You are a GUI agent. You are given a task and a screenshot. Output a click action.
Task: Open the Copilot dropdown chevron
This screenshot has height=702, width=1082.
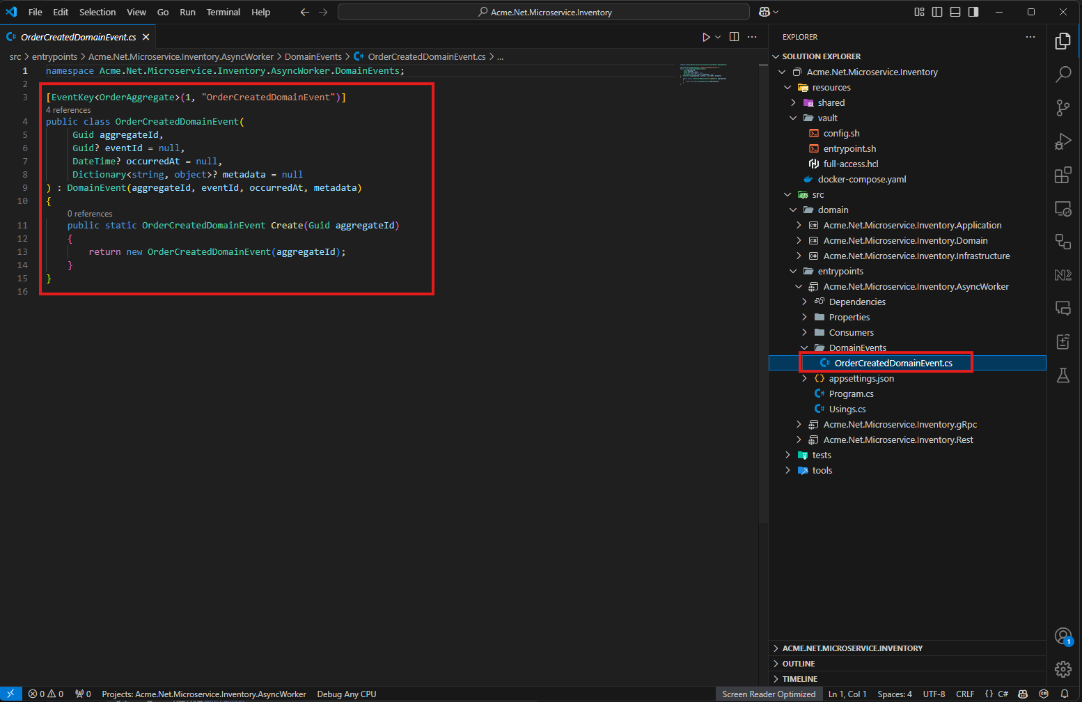776,12
